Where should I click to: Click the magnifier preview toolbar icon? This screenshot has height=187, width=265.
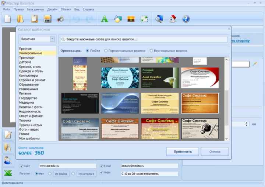coord(159,19)
